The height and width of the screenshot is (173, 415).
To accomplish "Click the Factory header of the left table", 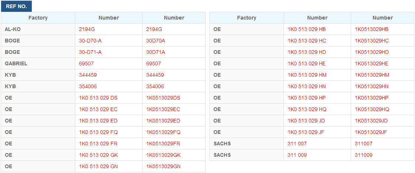I will pyautogui.click(x=38, y=18).
